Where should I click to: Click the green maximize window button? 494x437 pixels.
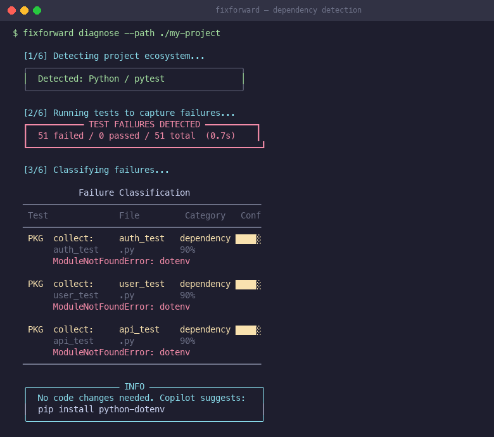coord(37,10)
